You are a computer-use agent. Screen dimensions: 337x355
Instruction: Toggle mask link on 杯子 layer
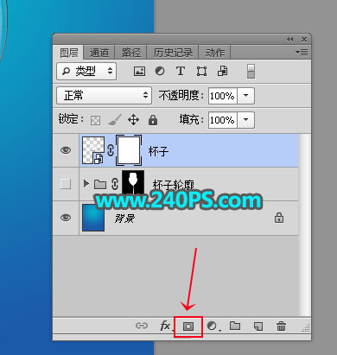pos(111,150)
